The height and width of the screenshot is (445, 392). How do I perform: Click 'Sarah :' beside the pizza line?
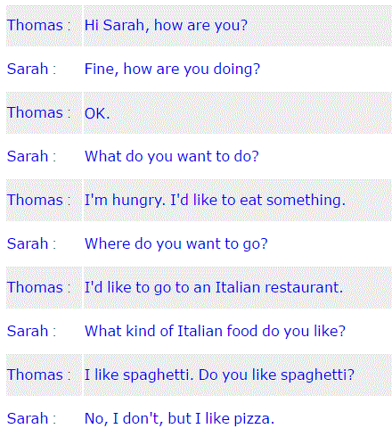point(31,418)
